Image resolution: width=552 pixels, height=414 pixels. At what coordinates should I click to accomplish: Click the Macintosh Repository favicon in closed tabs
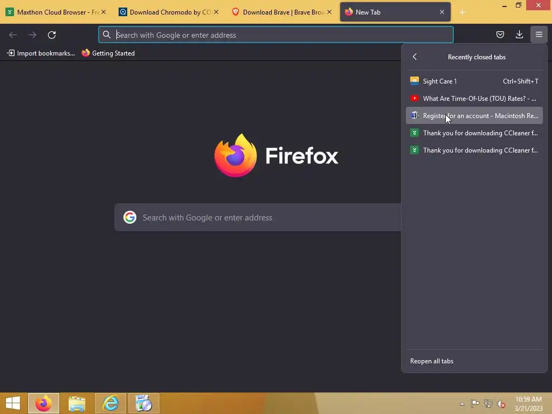click(x=415, y=115)
